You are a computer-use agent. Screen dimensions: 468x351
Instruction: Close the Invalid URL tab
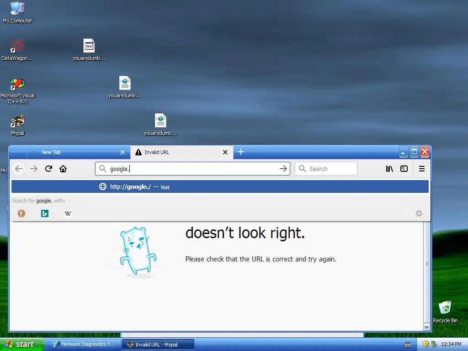click(225, 152)
